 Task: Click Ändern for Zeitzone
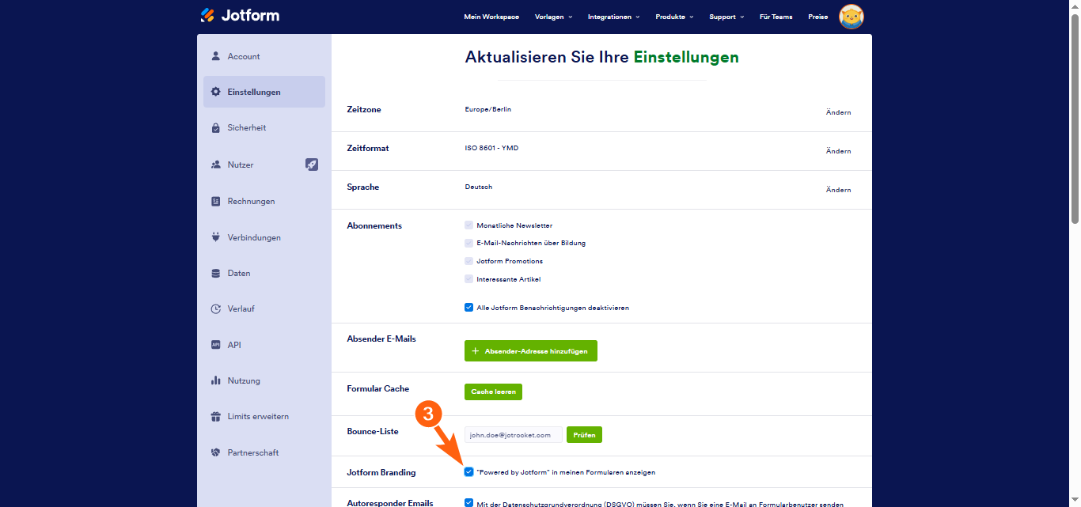click(x=838, y=112)
